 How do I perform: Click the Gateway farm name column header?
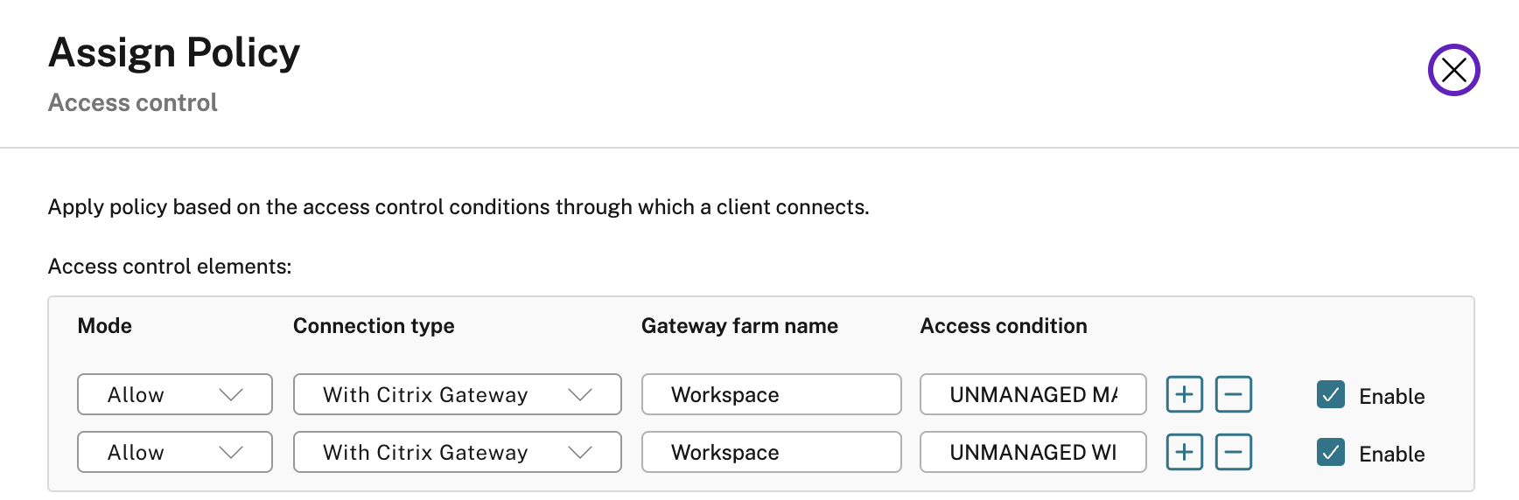[x=739, y=326]
